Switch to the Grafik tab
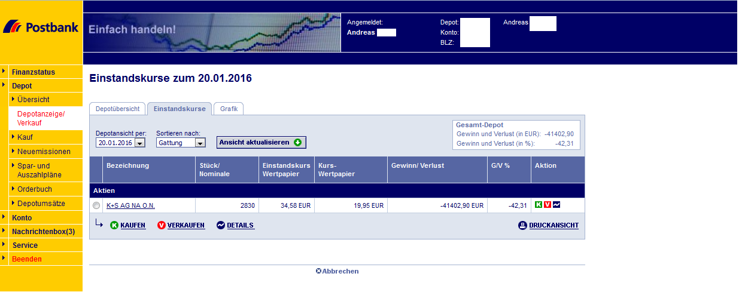 point(229,109)
